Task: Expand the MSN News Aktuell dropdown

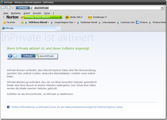Action: coord(48,22)
